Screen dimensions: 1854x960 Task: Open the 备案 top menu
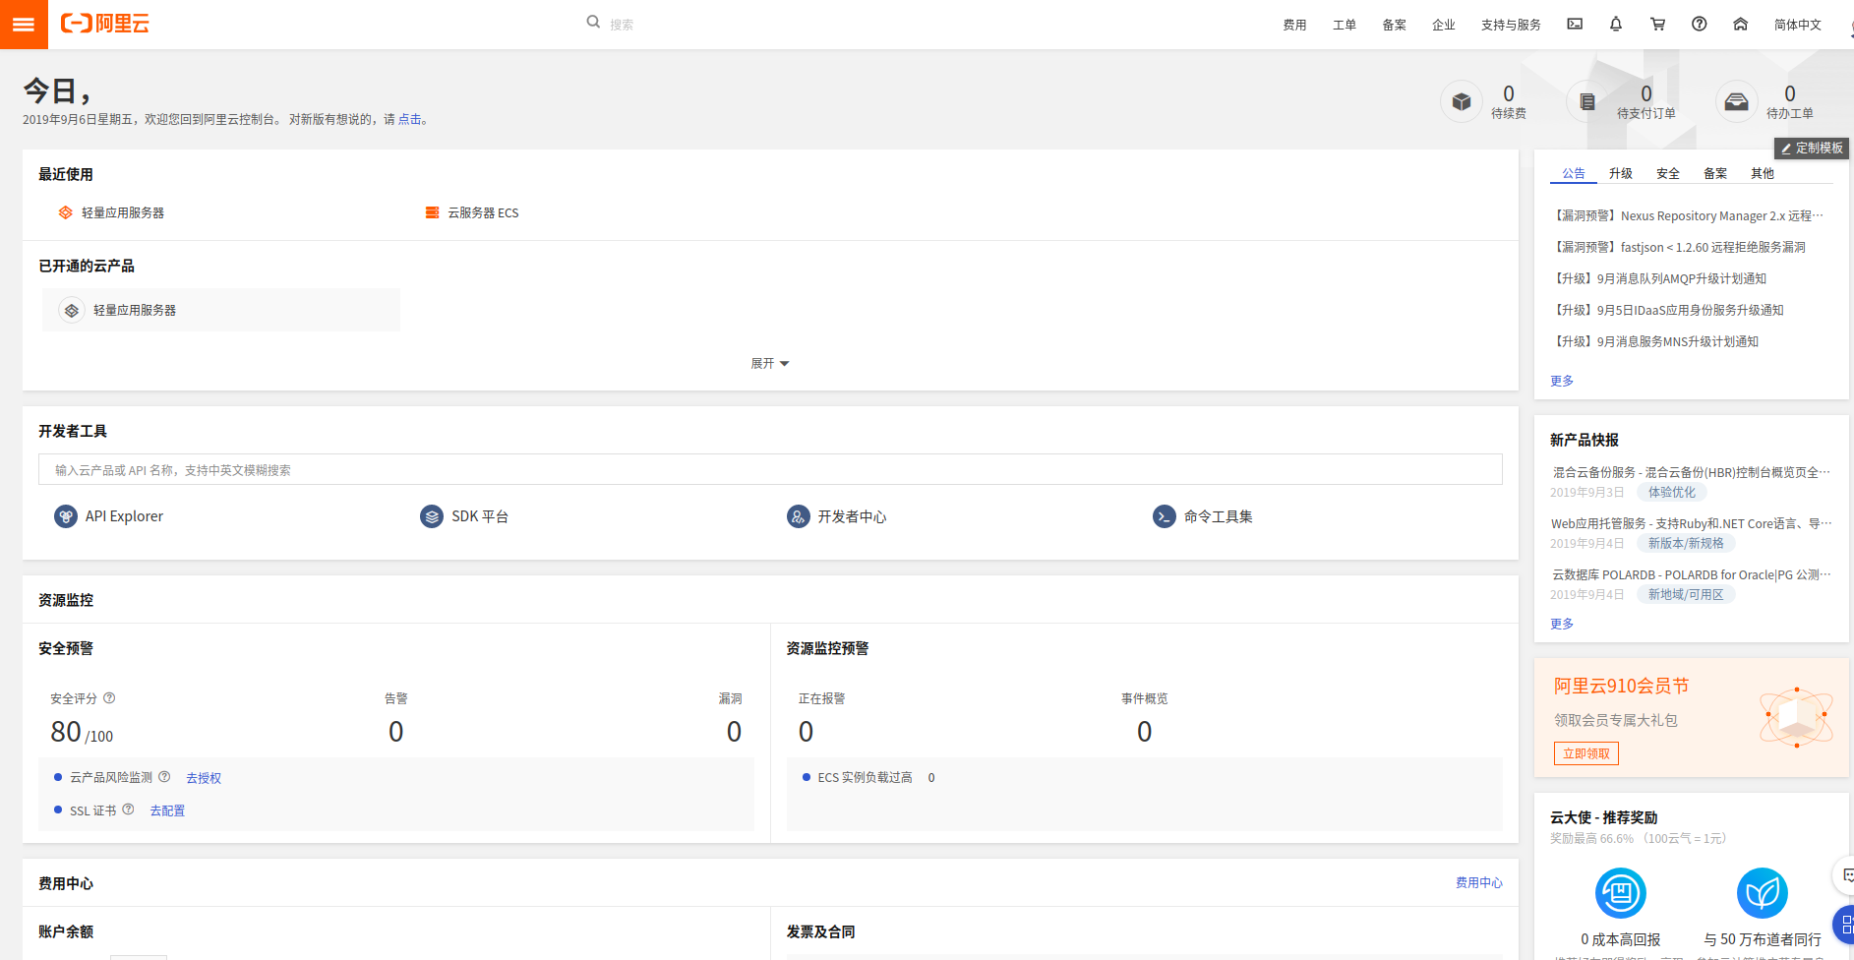(1395, 25)
